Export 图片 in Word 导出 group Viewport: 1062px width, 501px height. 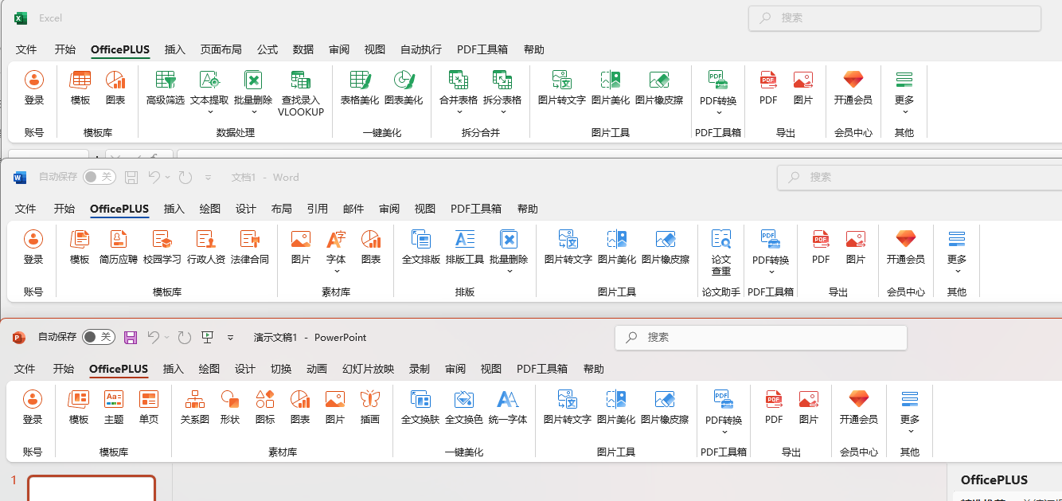click(856, 247)
